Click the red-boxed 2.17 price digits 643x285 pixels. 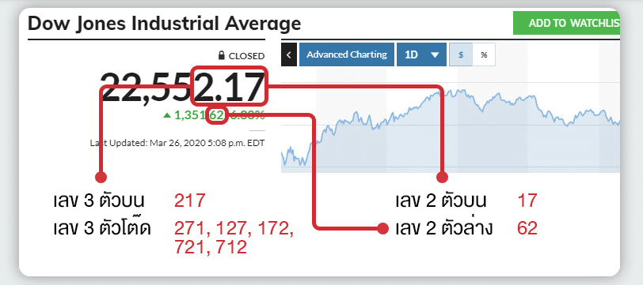pos(229,87)
